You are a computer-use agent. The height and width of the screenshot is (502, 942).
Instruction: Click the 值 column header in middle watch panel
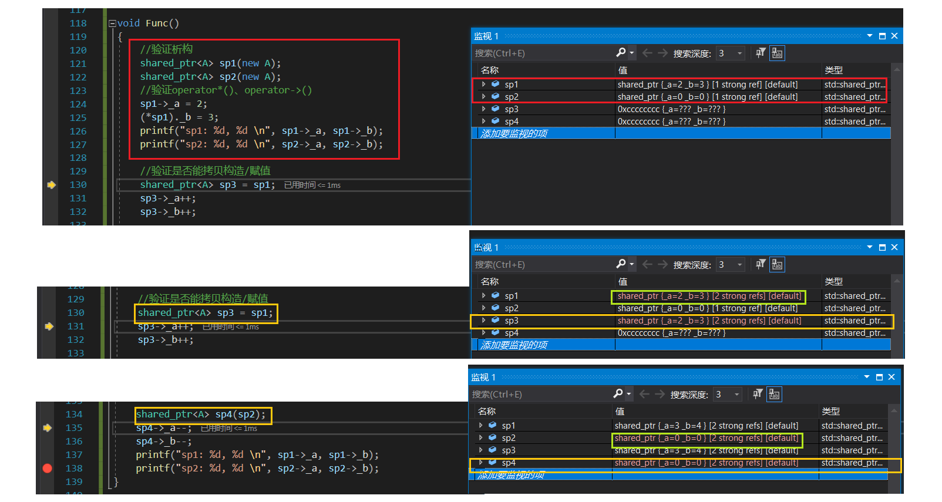(623, 281)
